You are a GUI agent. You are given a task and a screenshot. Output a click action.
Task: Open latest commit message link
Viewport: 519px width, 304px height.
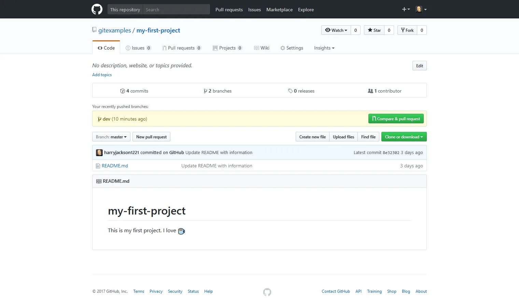[219, 153]
